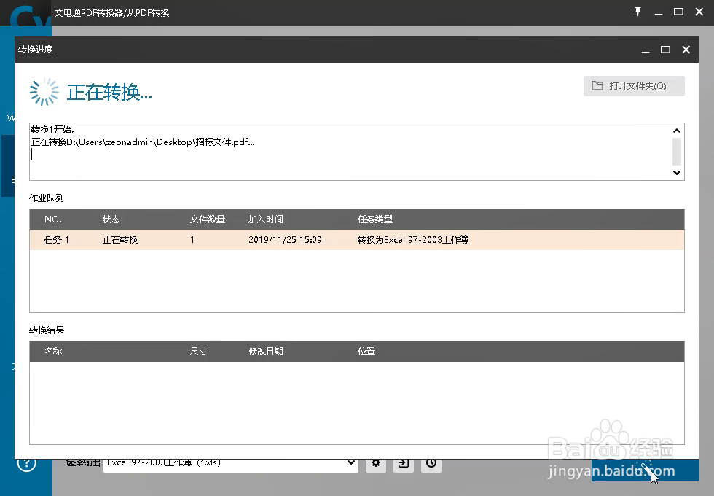Screen dimensions: 714x496
Task: Click the 2019/11/25 15:09 time cell
Action: [x=285, y=240]
